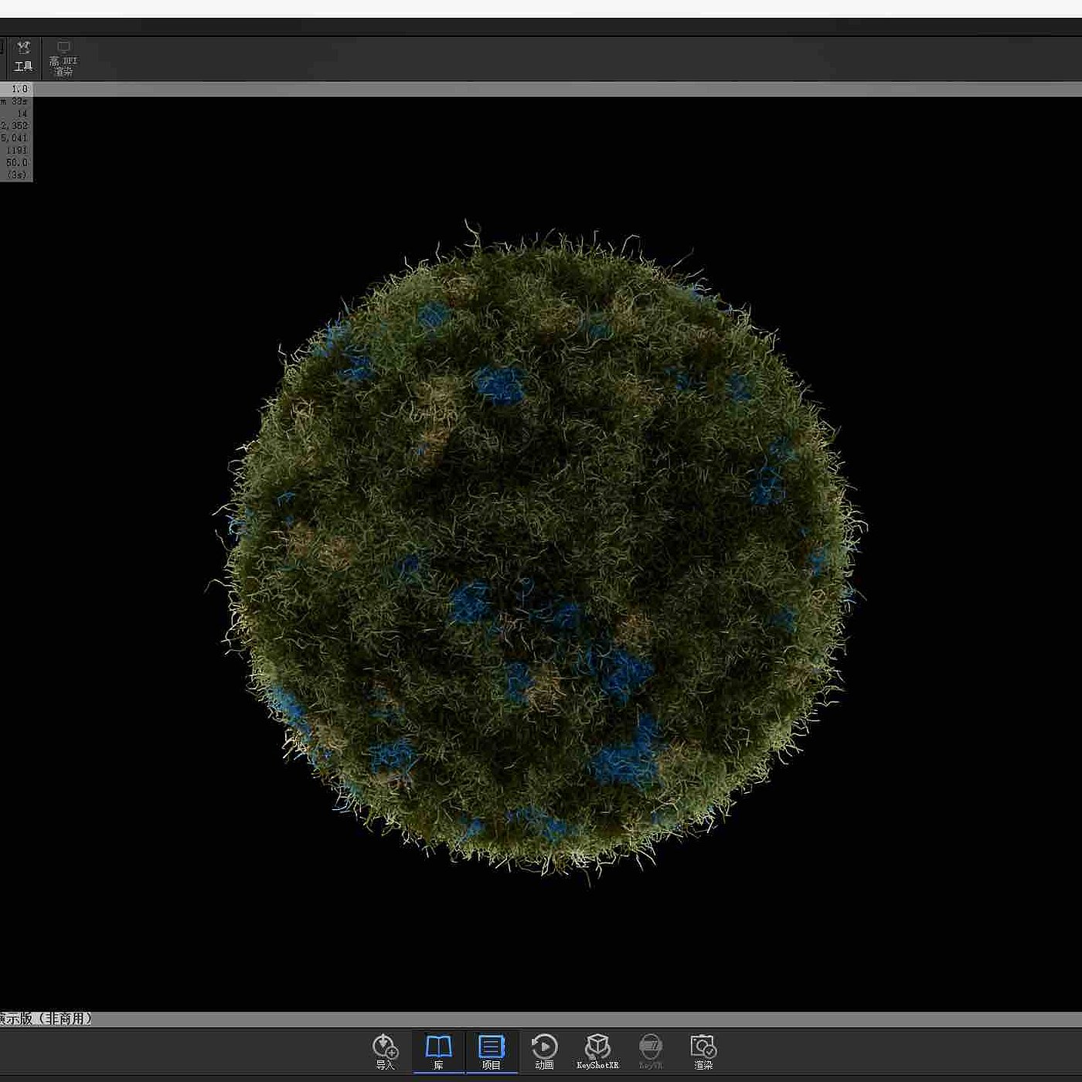Screen dimensions: 1082x1082
Task: Click the (3s) entry in the HUD
Action: [x=17, y=175]
